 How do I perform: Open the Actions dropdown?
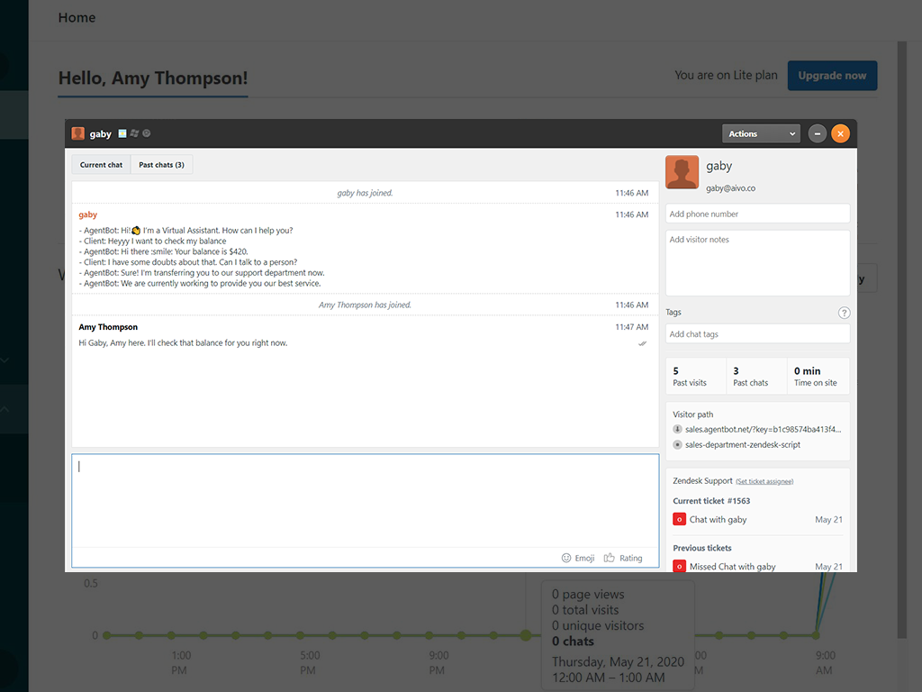tap(761, 132)
